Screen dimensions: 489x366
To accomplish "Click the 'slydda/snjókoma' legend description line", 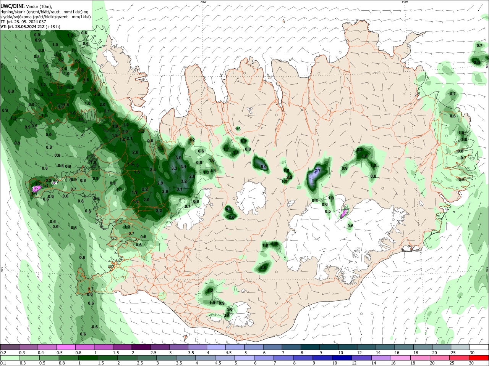I will coord(45,17).
